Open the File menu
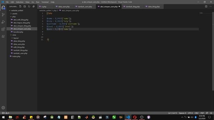Image resolution: width=214 pixels, height=120 pixels. pyautogui.click(x=7, y=2)
